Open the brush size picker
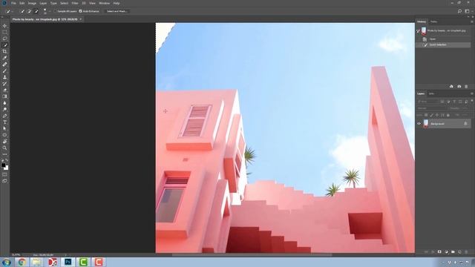Image resolution: width=475 pixels, height=267 pixels. 45,11
